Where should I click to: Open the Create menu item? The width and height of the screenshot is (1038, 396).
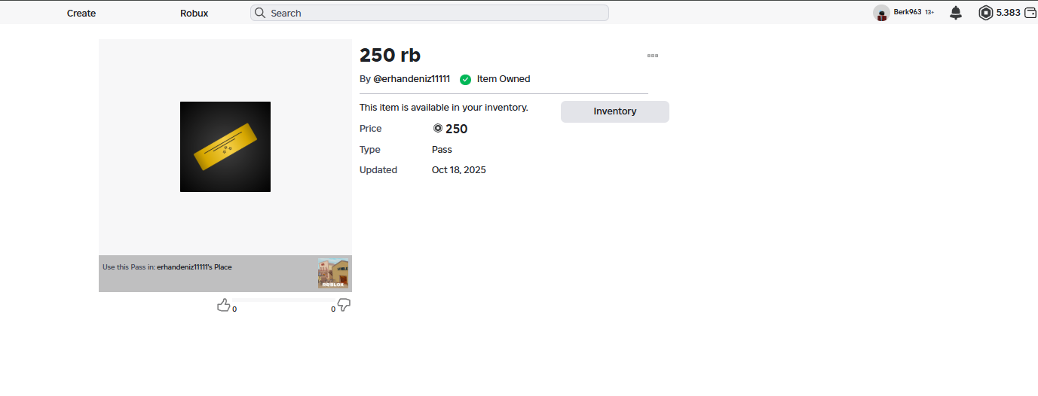[81, 13]
